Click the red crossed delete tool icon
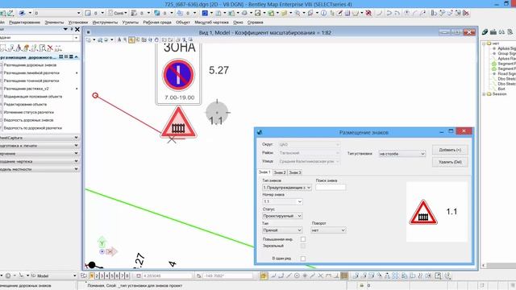 pos(368,13)
